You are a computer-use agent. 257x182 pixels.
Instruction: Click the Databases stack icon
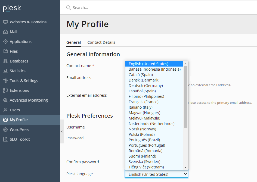coord(5,61)
